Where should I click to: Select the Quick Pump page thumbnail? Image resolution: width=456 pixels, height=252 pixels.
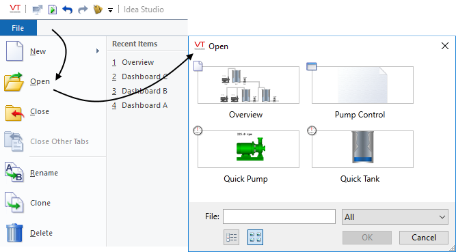pos(248,149)
